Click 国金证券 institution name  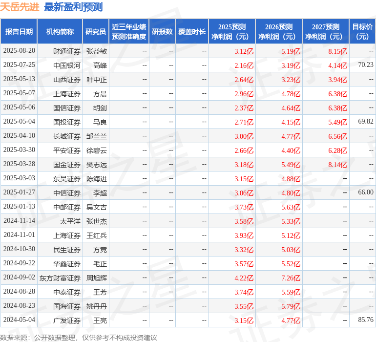pyautogui.click(x=67, y=165)
